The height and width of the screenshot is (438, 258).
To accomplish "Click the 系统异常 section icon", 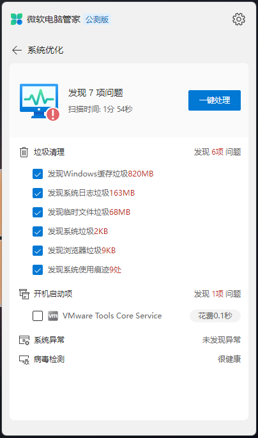I will click(x=24, y=340).
